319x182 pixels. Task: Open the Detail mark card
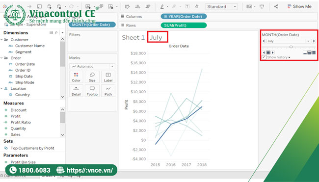tap(76, 91)
